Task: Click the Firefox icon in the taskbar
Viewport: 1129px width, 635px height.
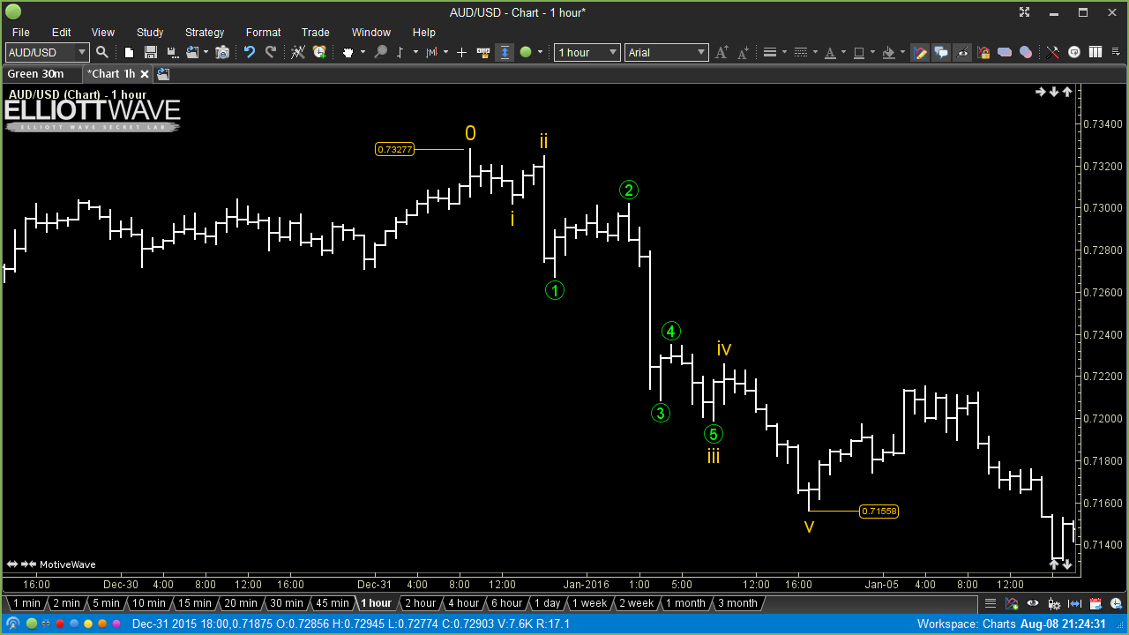Action: [101, 624]
